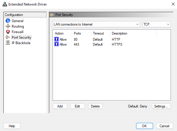
Task: Click the IP Blackhole icon
Action: (8, 43)
